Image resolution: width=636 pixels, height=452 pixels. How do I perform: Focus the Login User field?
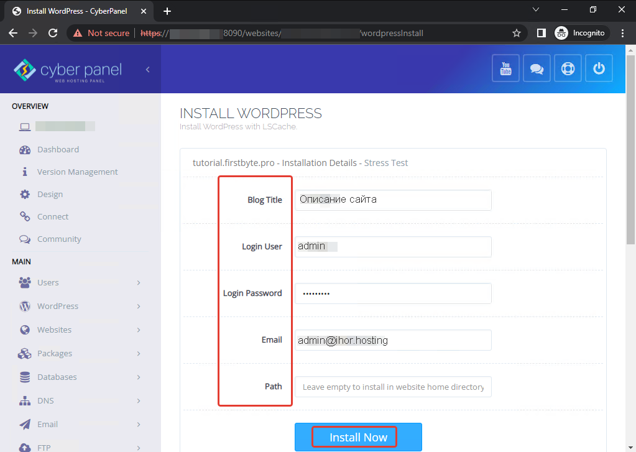tap(393, 247)
